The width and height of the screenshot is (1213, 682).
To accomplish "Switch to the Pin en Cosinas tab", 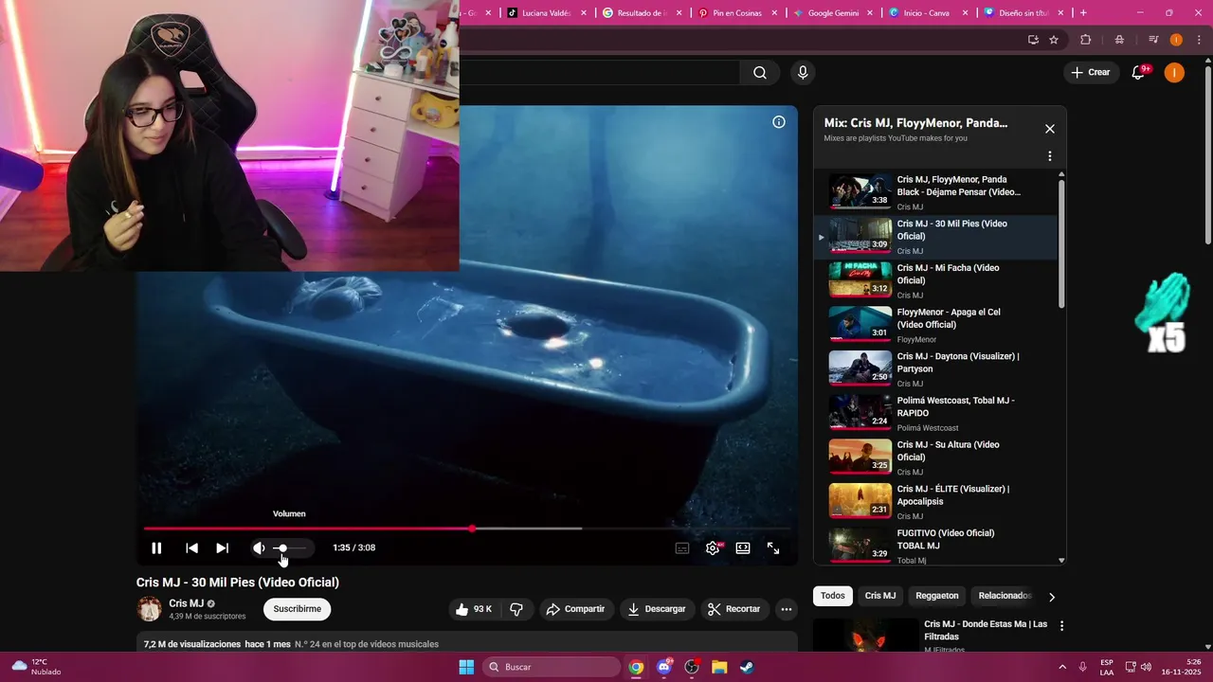I will point(737,13).
